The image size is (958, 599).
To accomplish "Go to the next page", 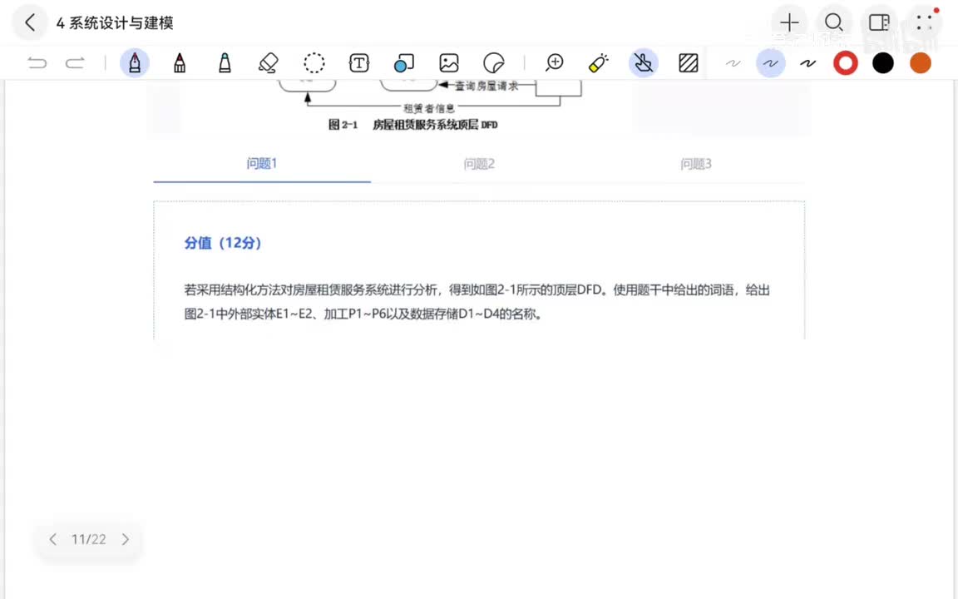I will (x=126, y=539).
